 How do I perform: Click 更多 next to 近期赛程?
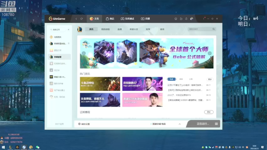tap(209, 112)
